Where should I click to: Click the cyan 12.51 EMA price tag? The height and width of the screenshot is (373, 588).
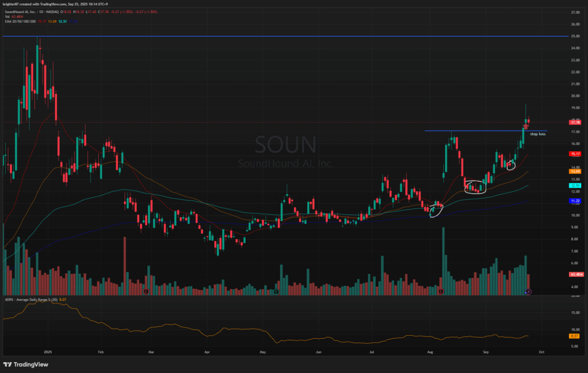click(x=574, y=186)
